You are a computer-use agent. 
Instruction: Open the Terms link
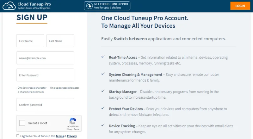tap(60, 136)
